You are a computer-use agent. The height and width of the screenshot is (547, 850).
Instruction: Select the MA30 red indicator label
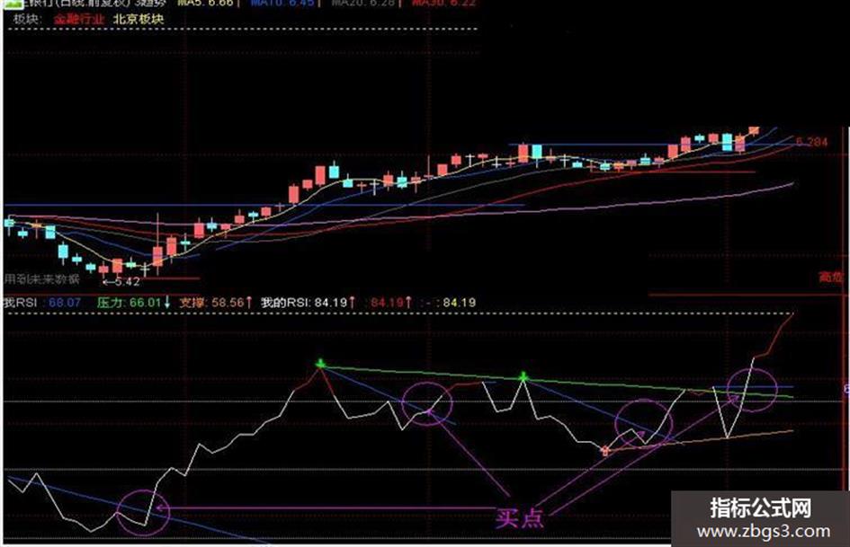click(x=443, y=3)
